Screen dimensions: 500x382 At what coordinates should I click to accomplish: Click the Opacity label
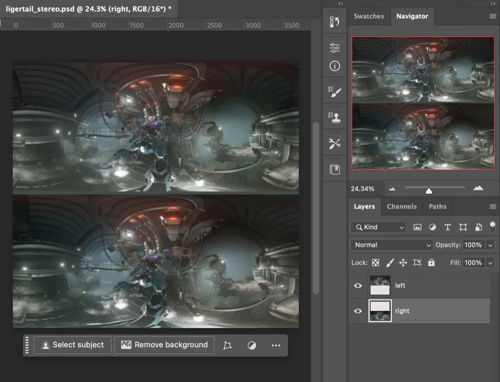click(448, 245)
